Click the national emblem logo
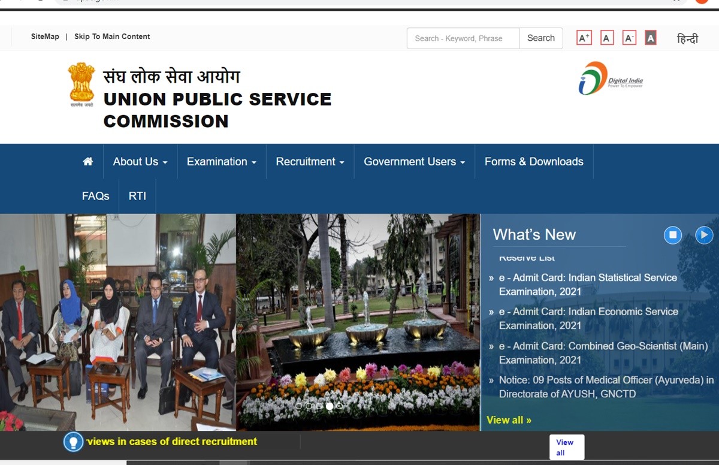 (x=81, y=84)
